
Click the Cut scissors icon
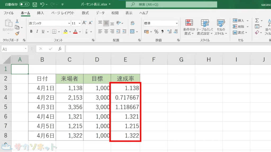17,21
